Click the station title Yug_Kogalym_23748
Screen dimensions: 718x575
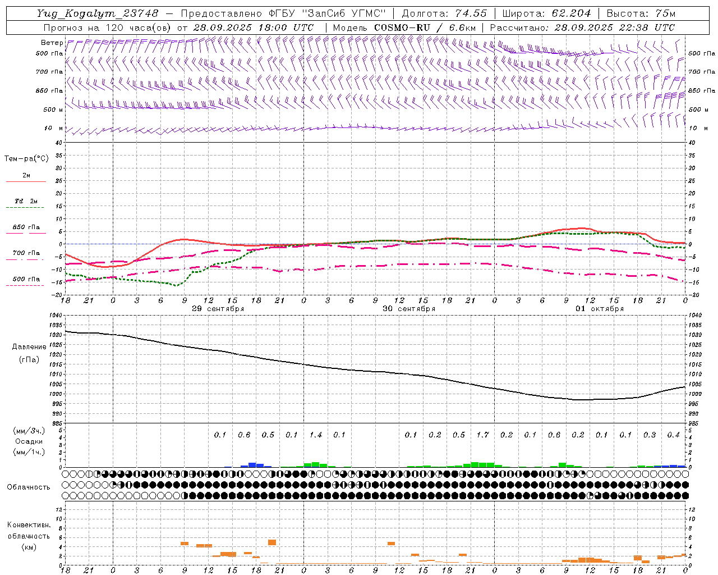98,13
